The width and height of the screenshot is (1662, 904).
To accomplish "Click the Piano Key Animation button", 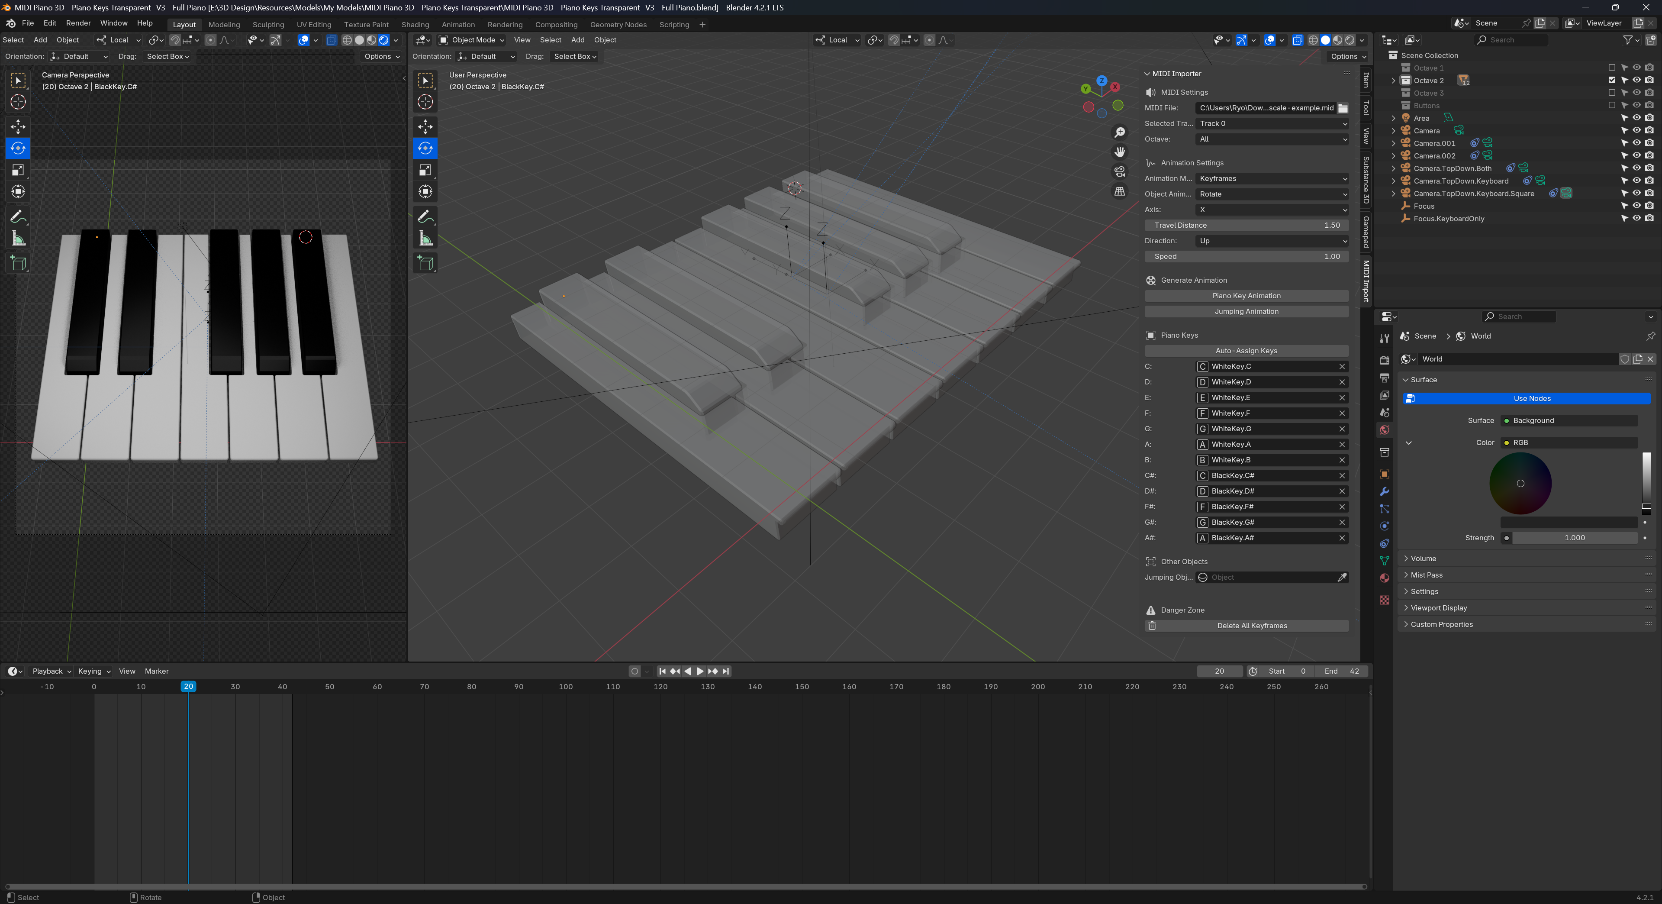I will [x=1246, y=296].
